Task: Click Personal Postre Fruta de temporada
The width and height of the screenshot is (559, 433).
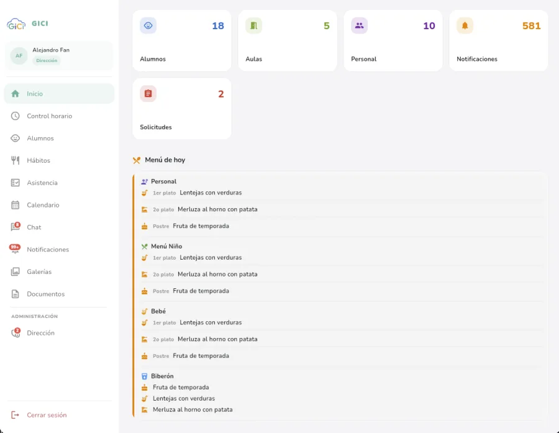Action: point(342,226)
